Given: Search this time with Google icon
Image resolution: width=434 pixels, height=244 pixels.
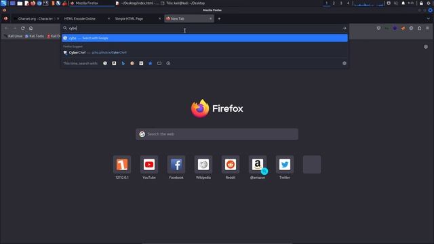Looking at the screenshot, I should tap(105, 63).
